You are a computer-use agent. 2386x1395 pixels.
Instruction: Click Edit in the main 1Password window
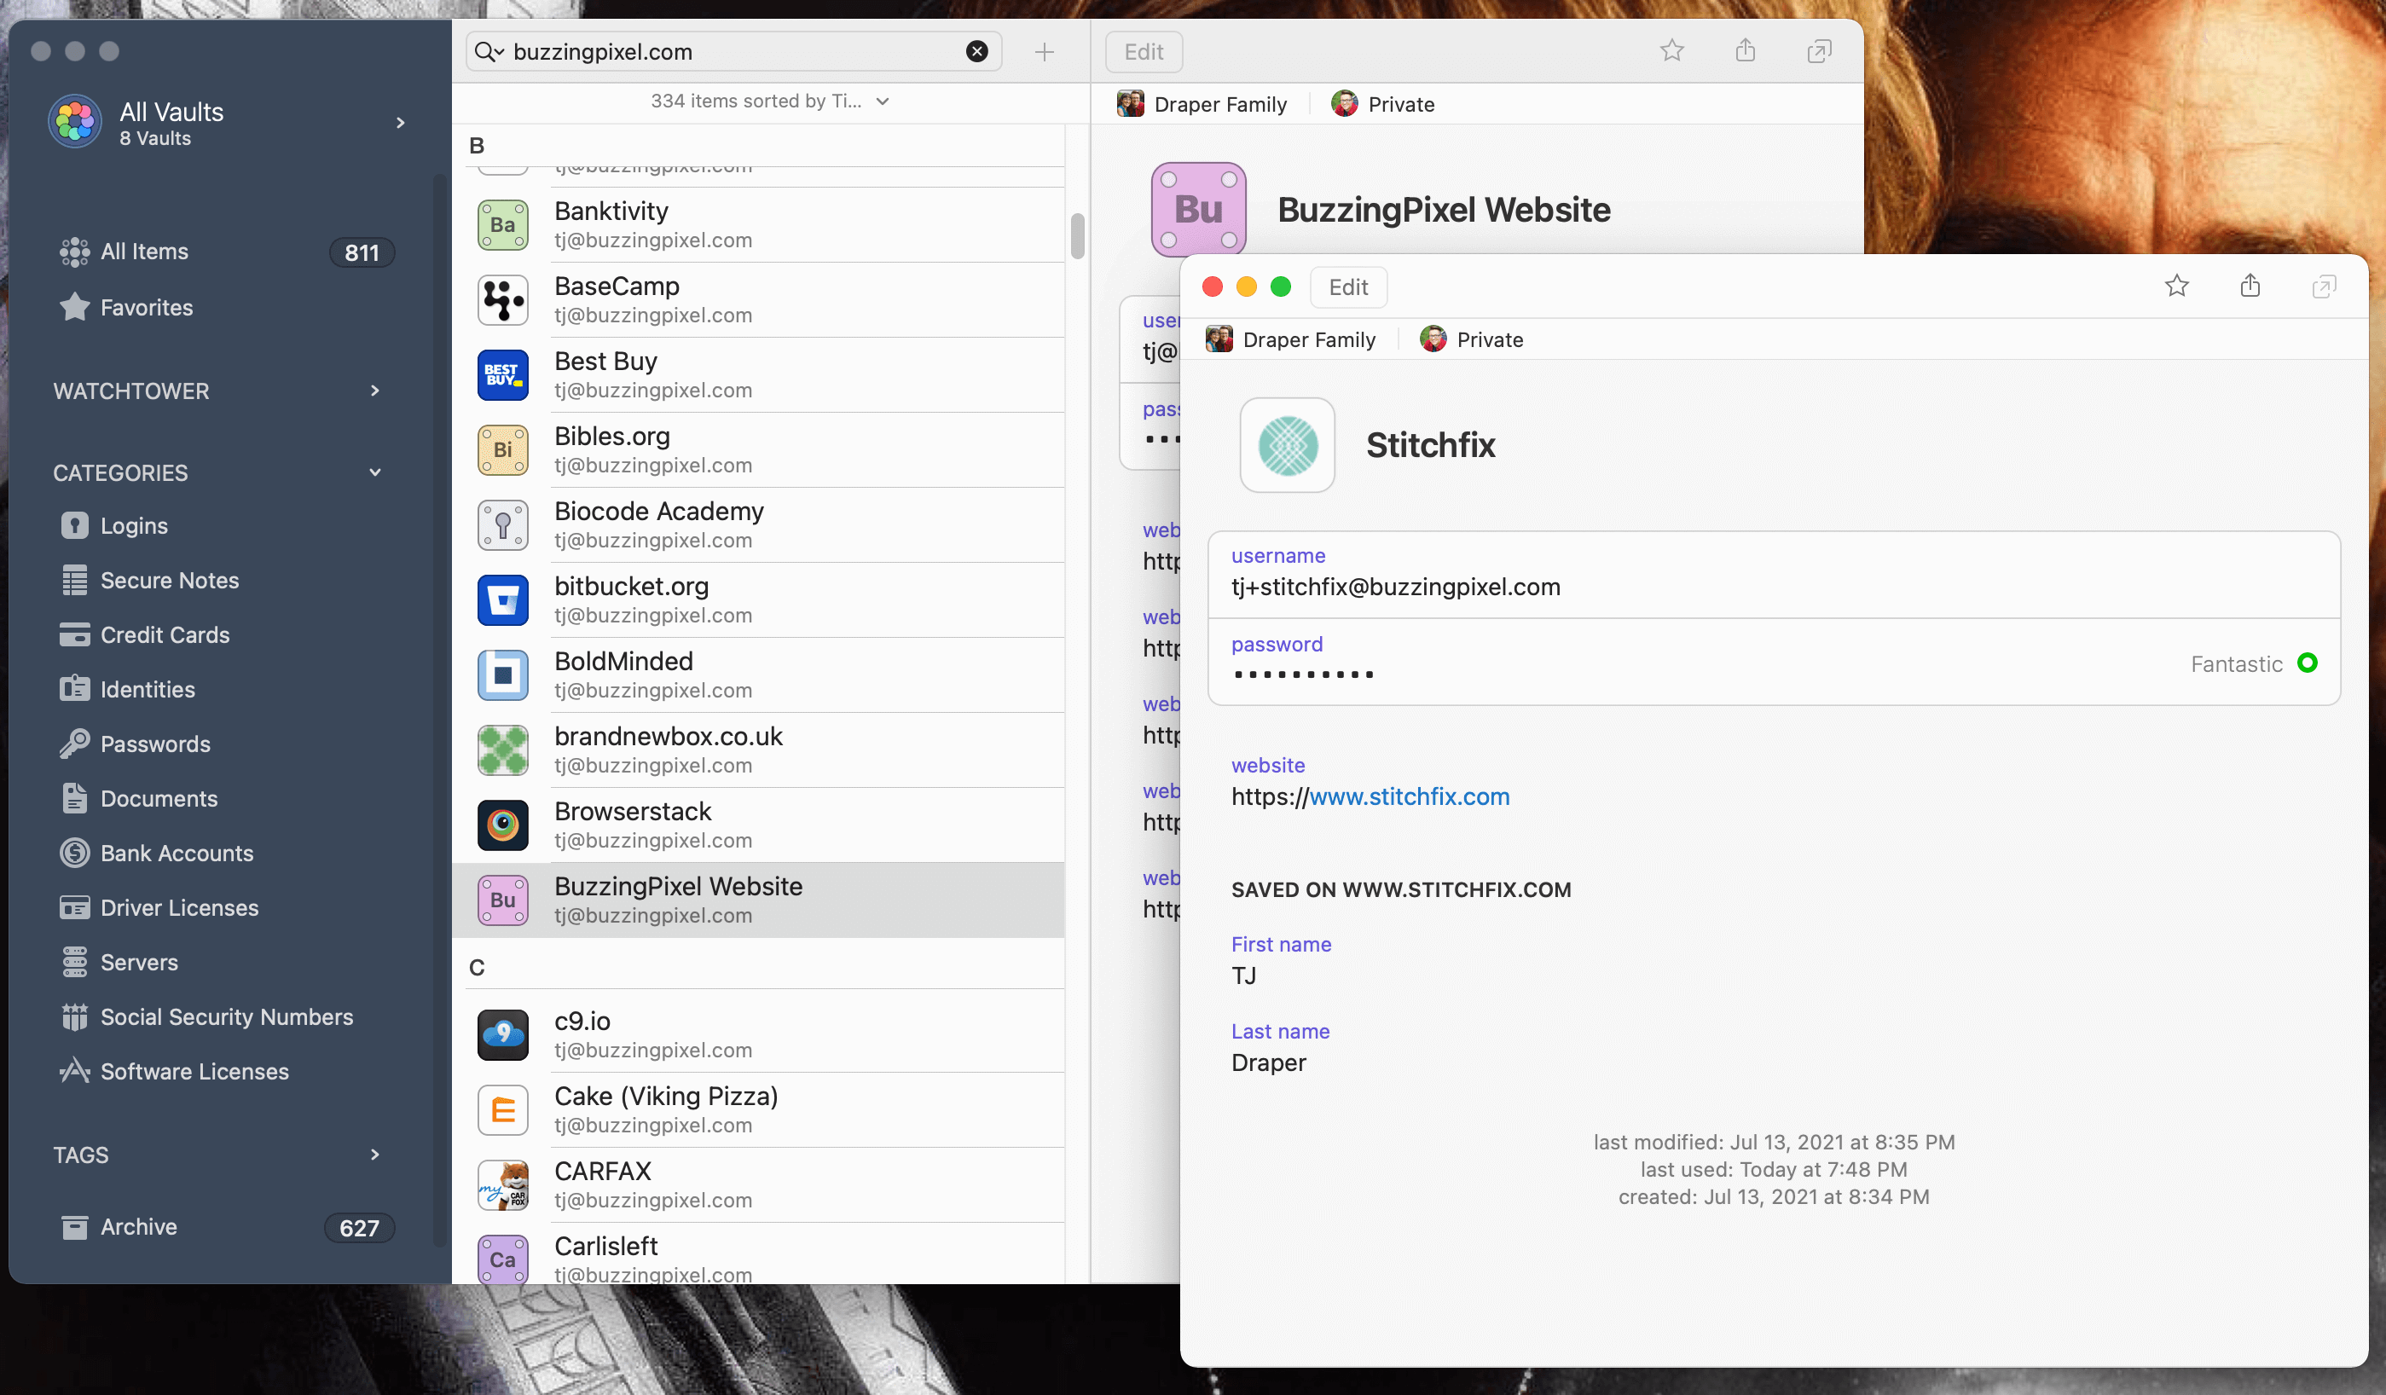(x=1144, y=52)
